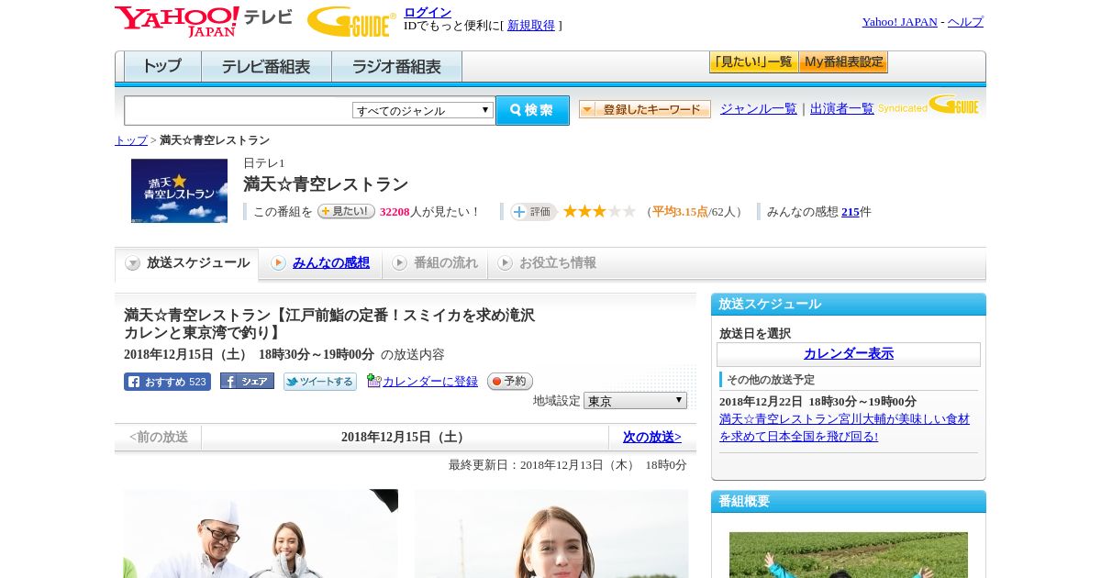Click the Twitter ツイートする button
Image resolution: width=1101 pixels, height=578 pixels.
319,382
